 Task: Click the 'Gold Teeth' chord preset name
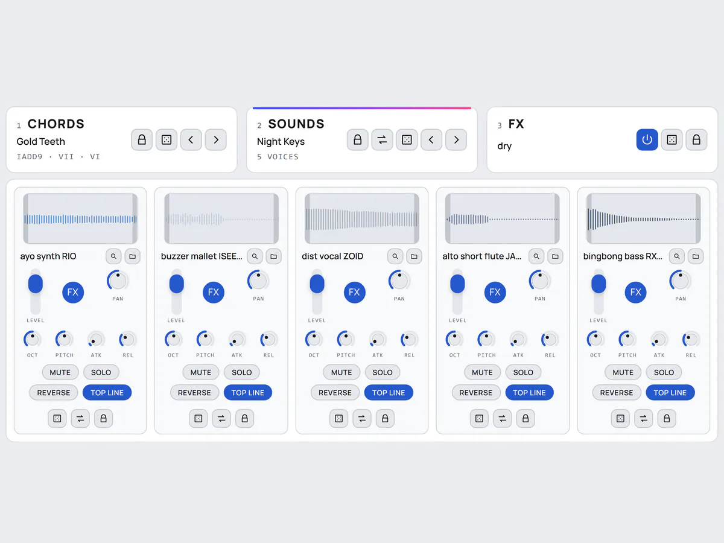(x=41, y=142)
